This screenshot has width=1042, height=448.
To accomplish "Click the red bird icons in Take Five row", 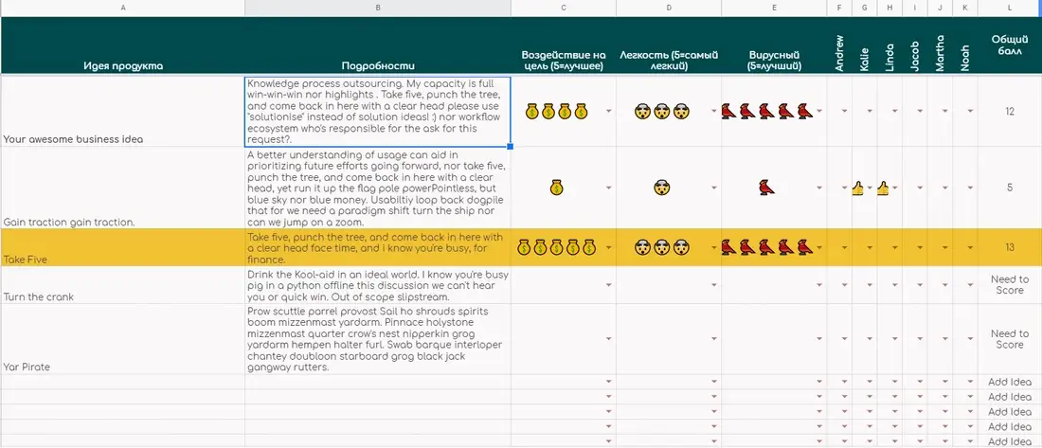I will 767,247.
